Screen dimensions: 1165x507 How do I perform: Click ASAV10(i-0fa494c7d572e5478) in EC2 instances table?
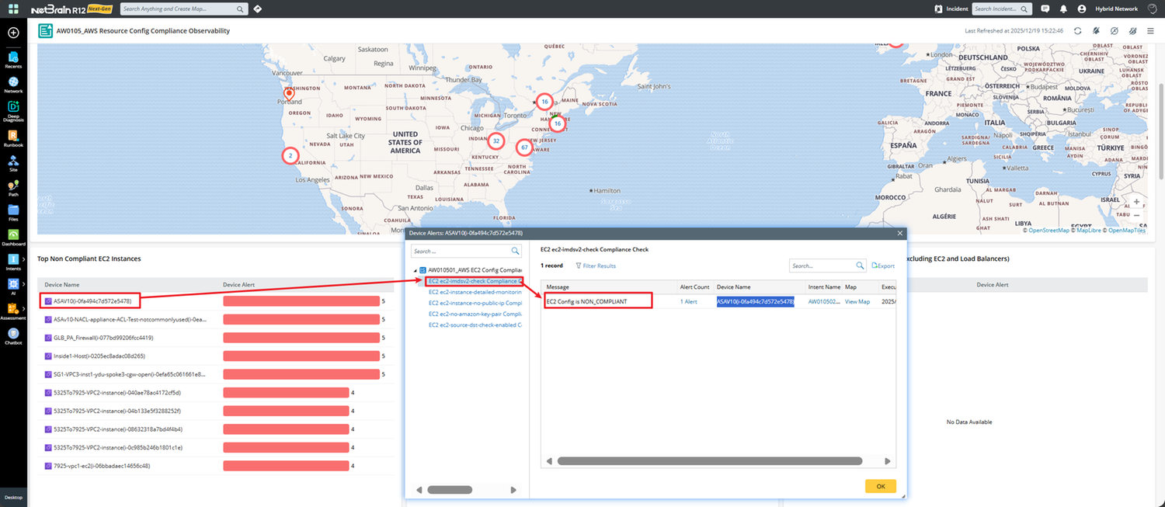tap(92, 300)
